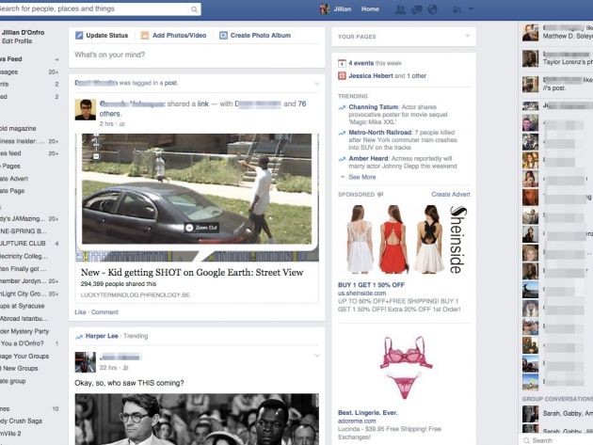Image resolution: width=593 pixels, height=445 pixels.
Task: Open adoreme lingerie ad image
Action: click(405, 368)
